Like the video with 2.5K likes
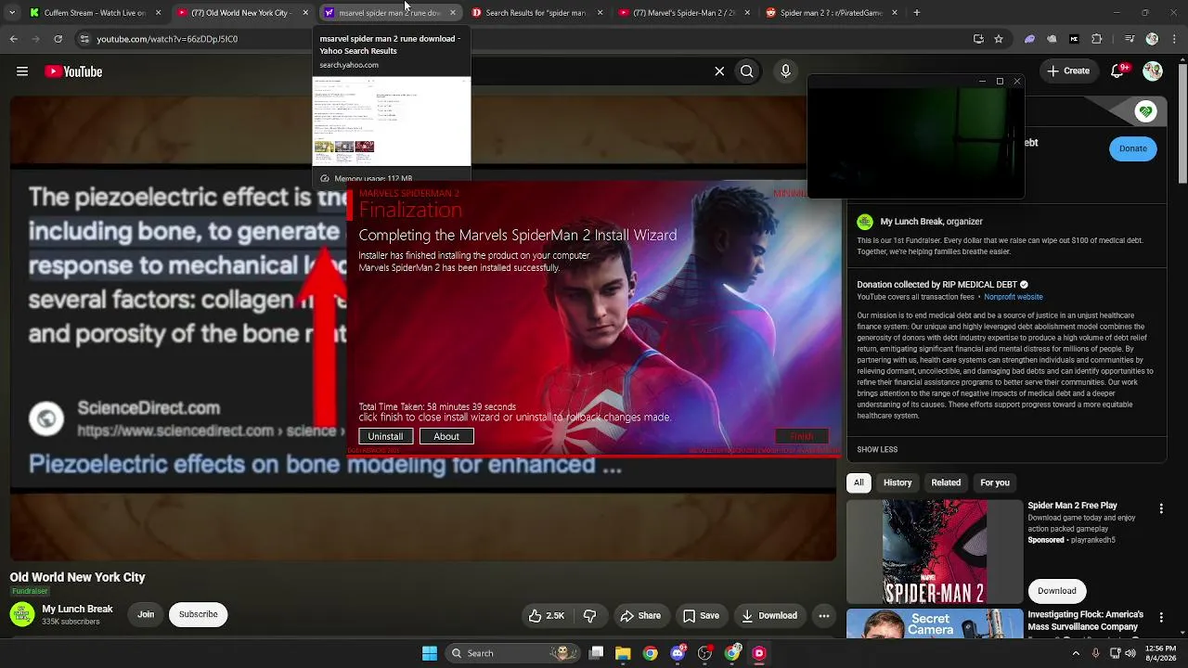This screenshot has width=1188, height=668. coord(547,615)
